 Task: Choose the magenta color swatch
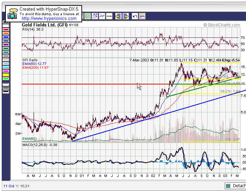[x=6, y=71]
